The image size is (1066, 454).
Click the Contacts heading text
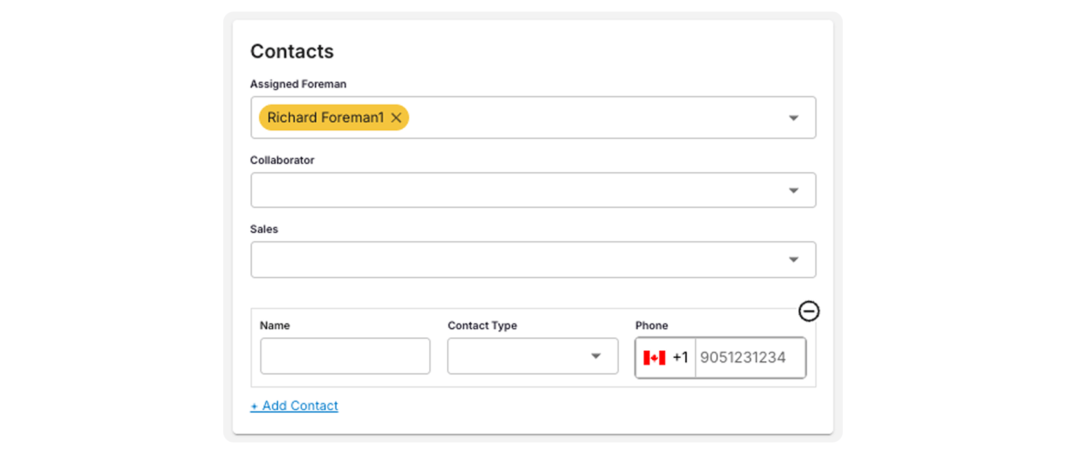(292, 51)
